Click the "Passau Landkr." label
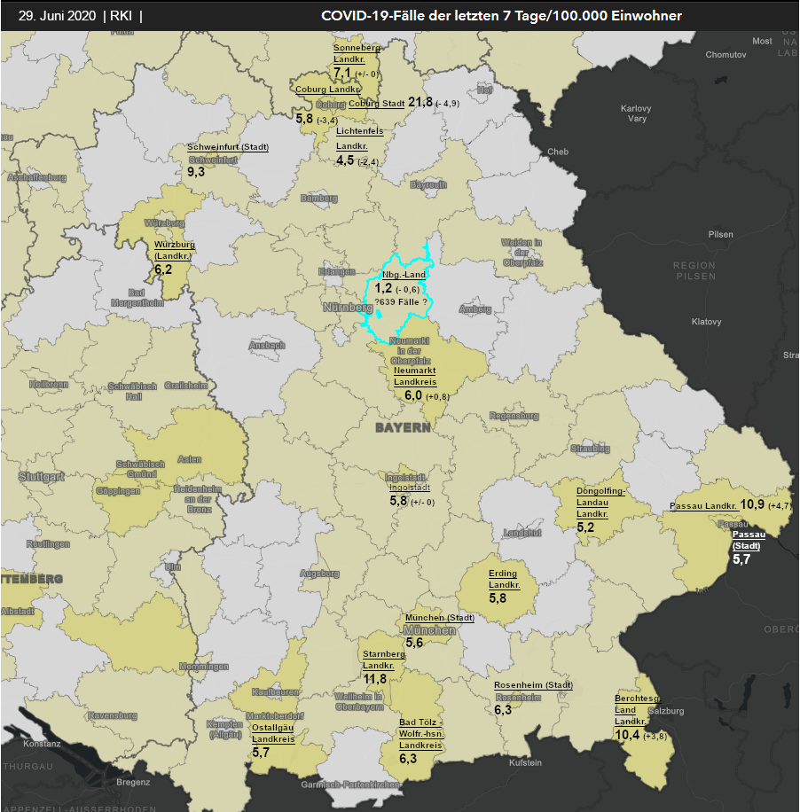Viewport: 800px width, 812px height. tap(703, 506)
